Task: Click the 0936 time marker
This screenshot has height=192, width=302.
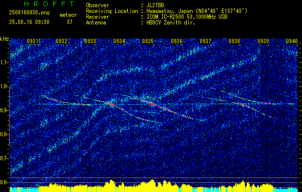Action: (177, 41)
